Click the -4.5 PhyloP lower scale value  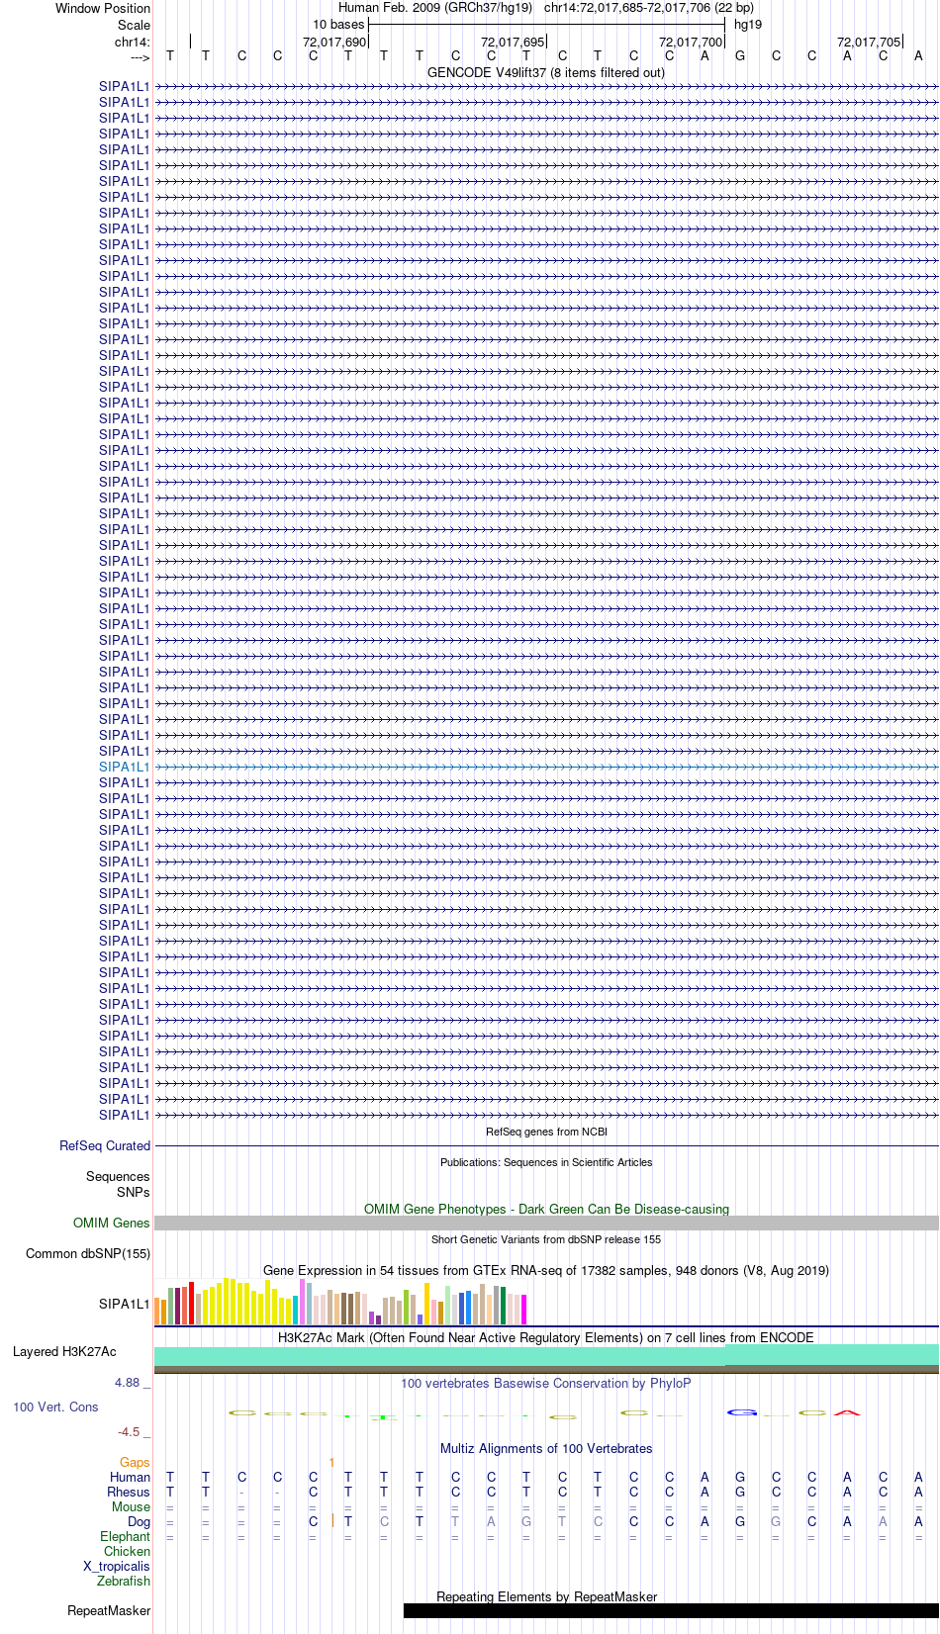point(129,1431)
